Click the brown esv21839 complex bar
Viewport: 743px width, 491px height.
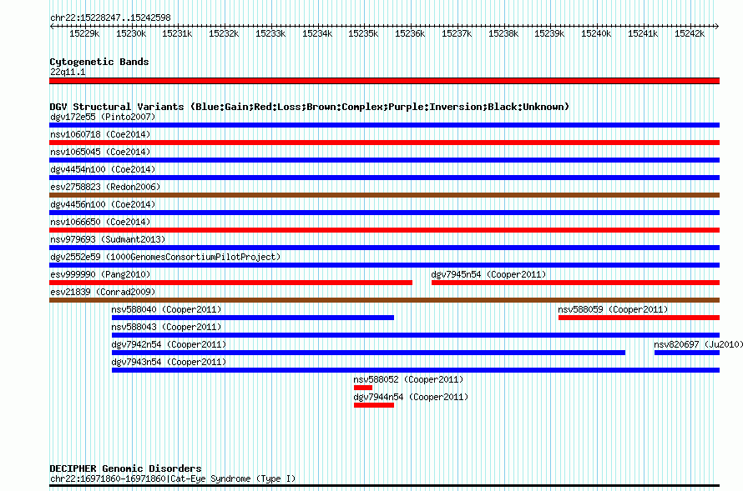(x=384, y=300)
